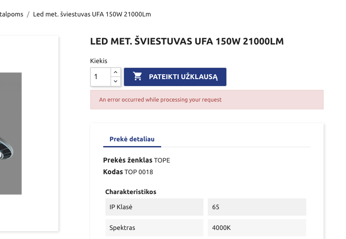346x239 pixels.
Task: Open the Prekė detaliau tab
Action: coord(132,139)
